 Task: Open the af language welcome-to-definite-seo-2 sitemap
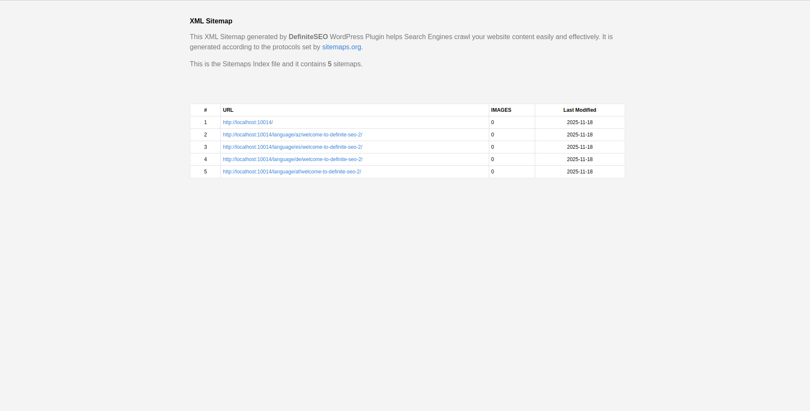[x=292, y=172]
